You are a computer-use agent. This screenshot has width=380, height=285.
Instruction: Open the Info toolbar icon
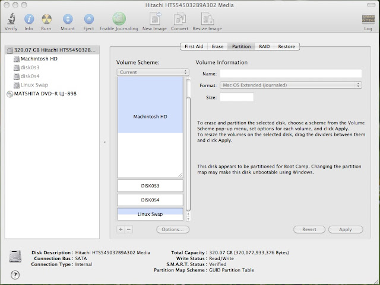click(x=29, y=19)
